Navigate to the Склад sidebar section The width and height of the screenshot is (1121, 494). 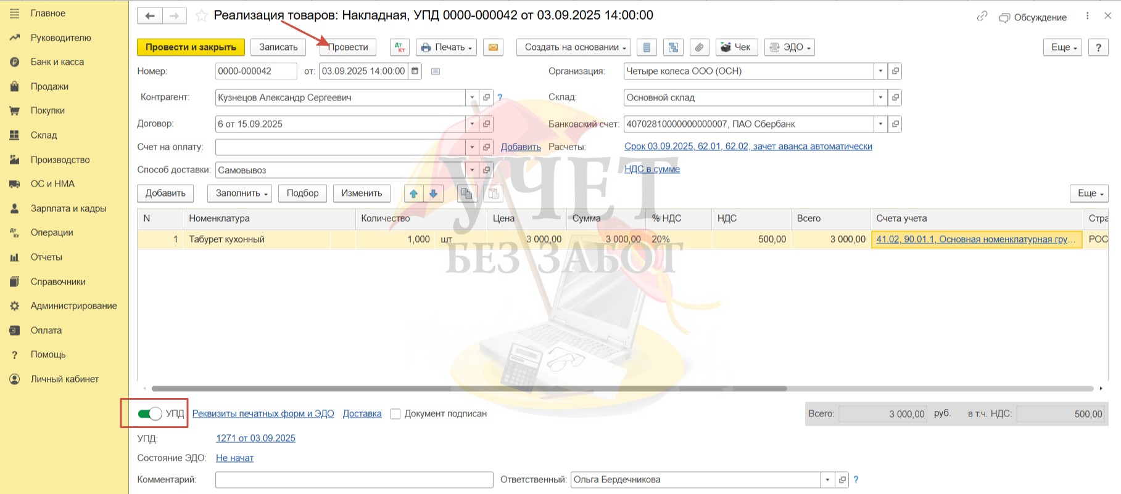coord(43,135)
